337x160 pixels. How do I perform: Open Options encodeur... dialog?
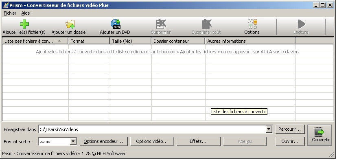[x=104, y=141]
